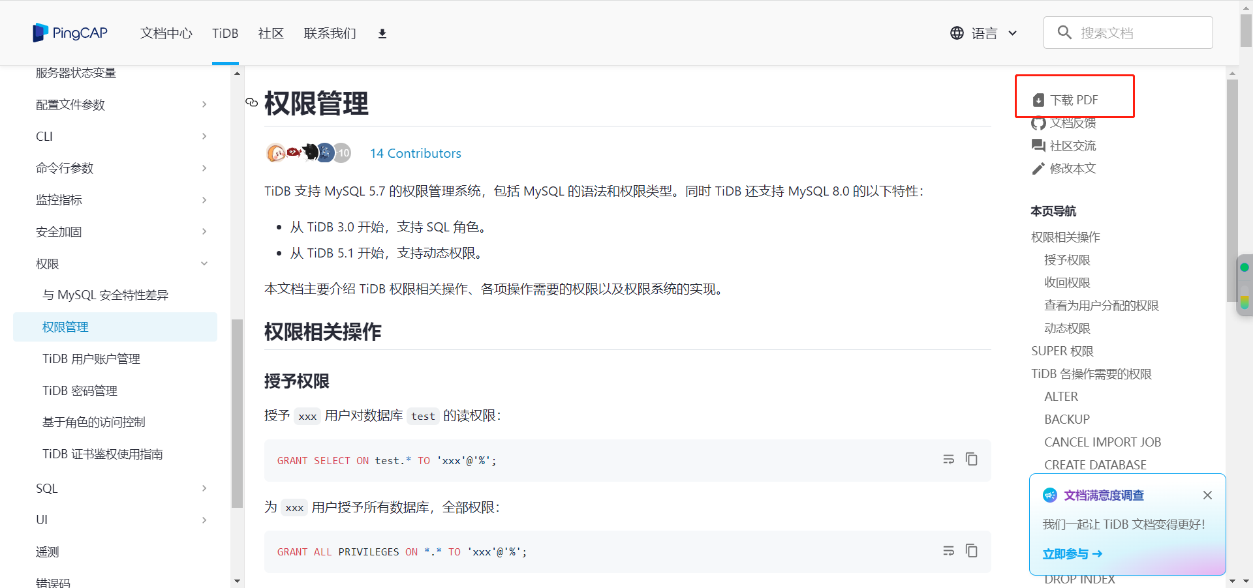Open 遥测 in the sidebar
Viewport: 1253px width, 588px height.
pyautogui.click(x=47, y=552)
